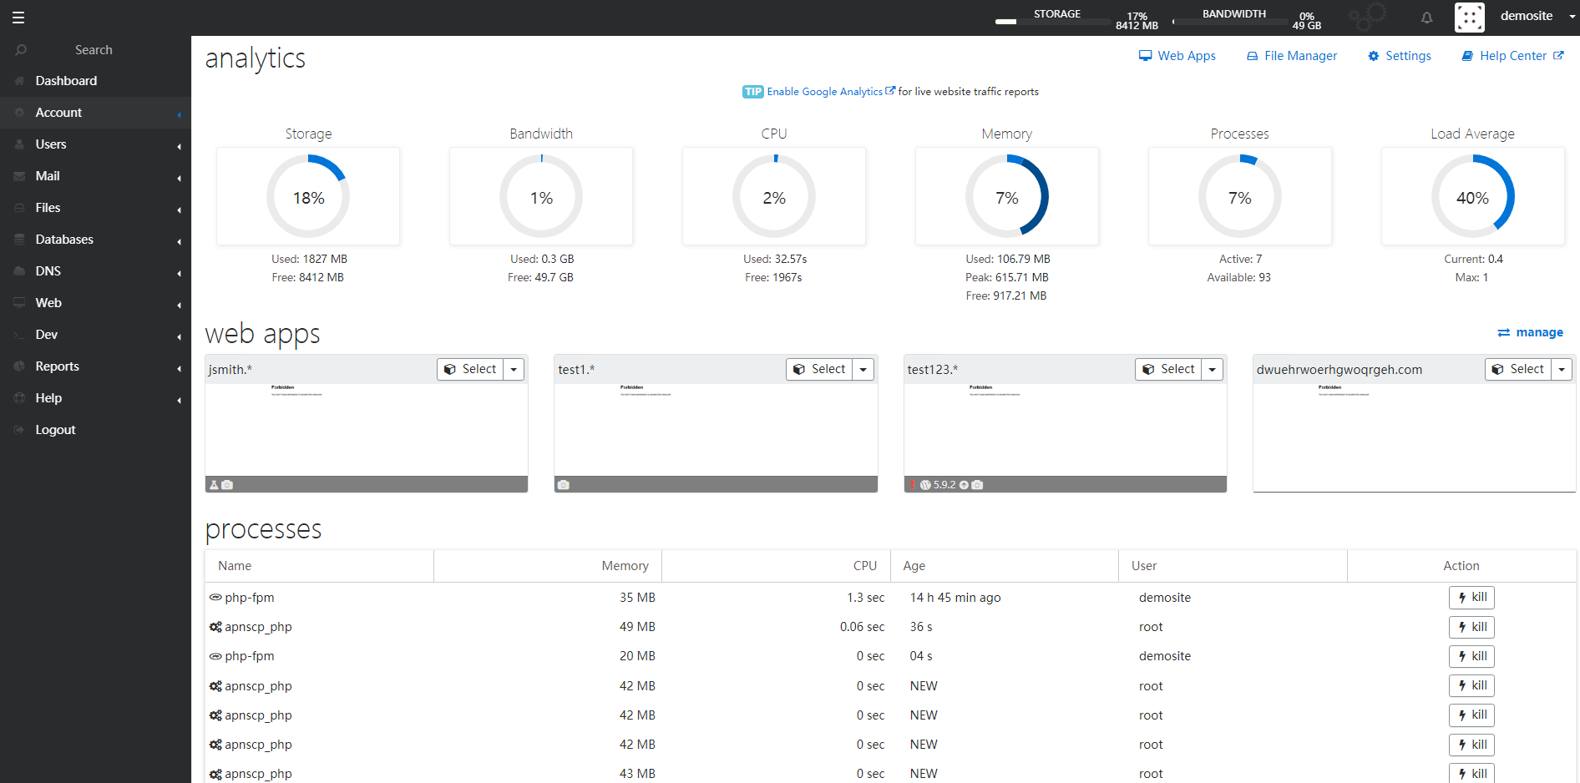Click the search magnifier icon in sidebar
Screen dimensions: 1580x783
tap(21, 50)
